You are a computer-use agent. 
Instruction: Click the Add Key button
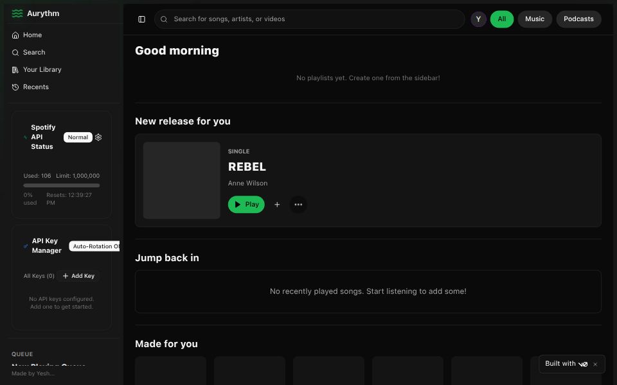click(x=78, y=275)
